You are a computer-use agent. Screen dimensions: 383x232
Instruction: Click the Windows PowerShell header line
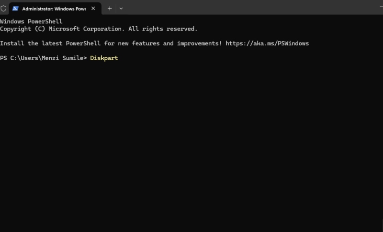(31, 21)
